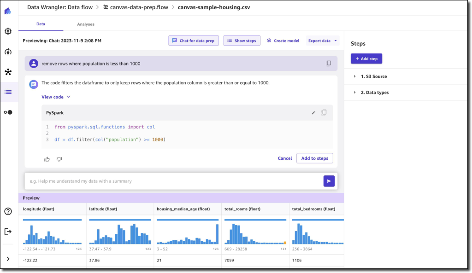Open the SageMaker Canvas home logo
The height and width of the screenshot is (273, 472).
pyautogui.click(x=7, y=11)
